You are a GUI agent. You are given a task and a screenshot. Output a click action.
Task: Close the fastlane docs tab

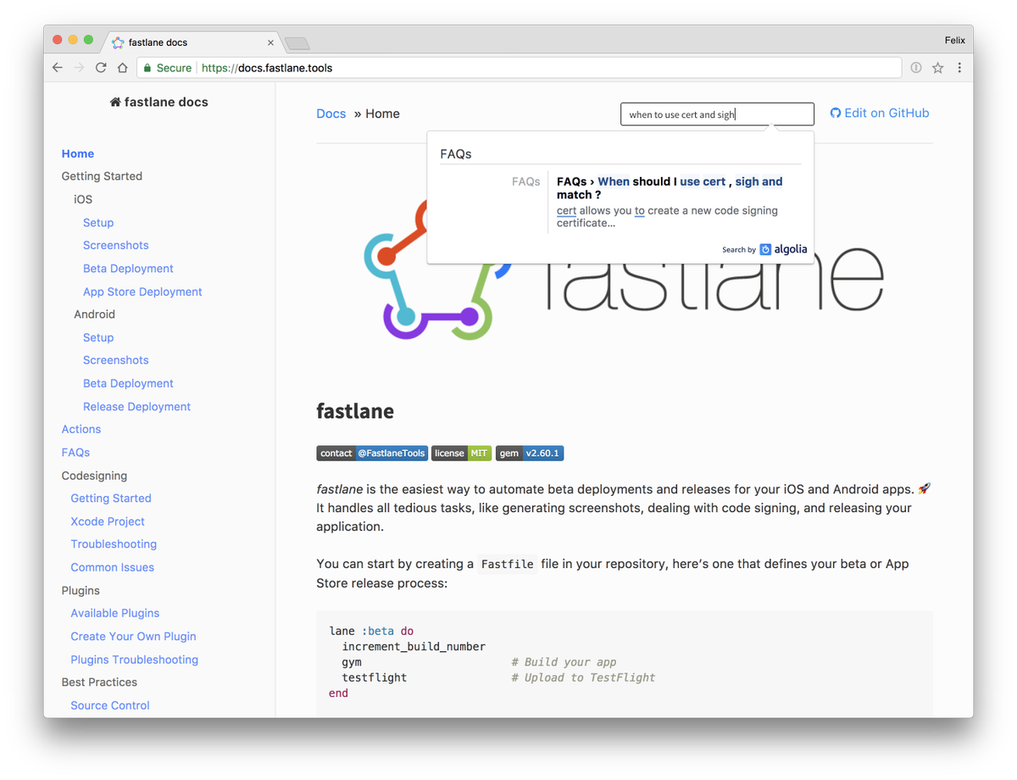coord(271,42)
